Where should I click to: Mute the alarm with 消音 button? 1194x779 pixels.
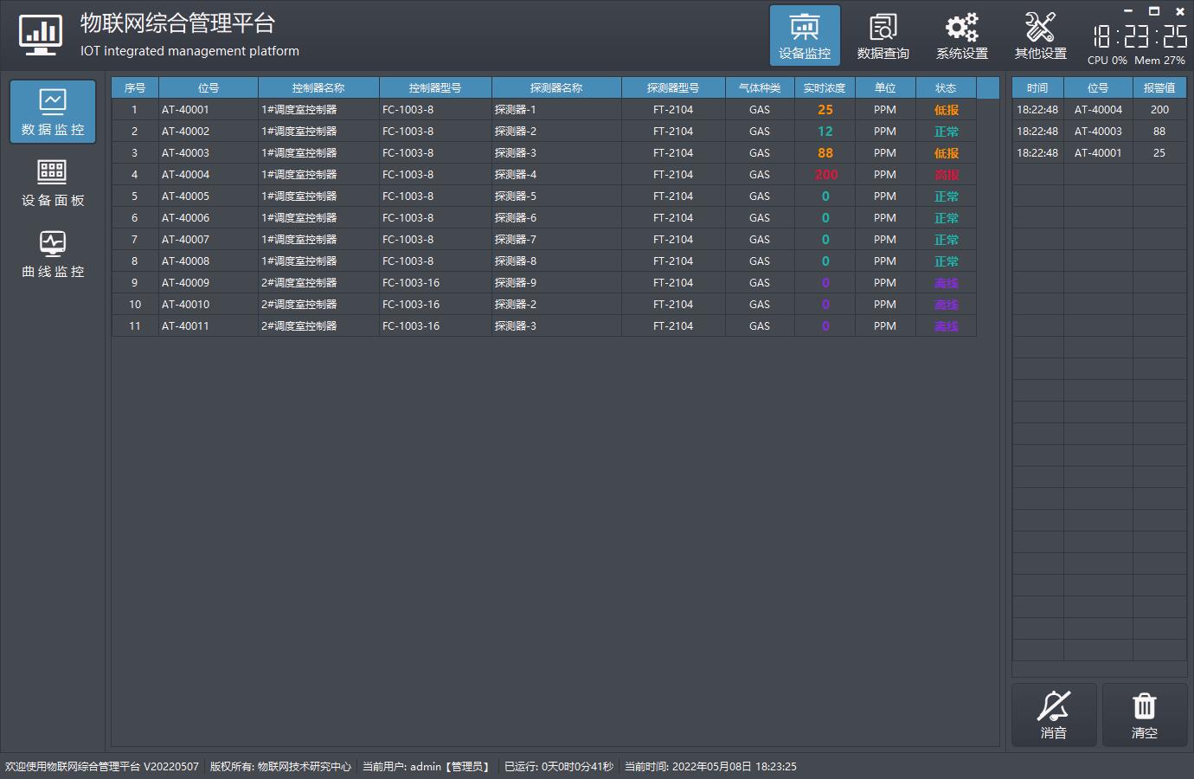[x=1054, y=715]
